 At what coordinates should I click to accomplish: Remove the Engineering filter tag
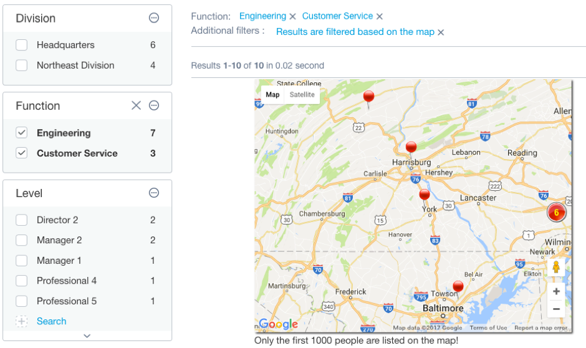tap(292, 16)
